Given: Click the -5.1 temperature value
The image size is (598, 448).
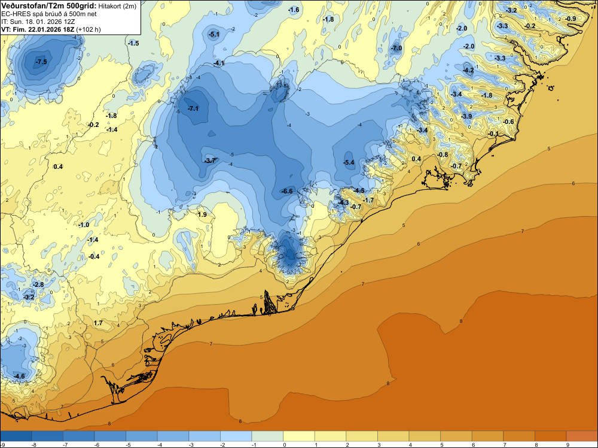Looking at the screenshot, I should (x=214, y=34).
